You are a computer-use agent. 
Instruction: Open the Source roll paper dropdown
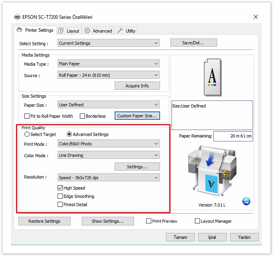(x=108, y=75)
